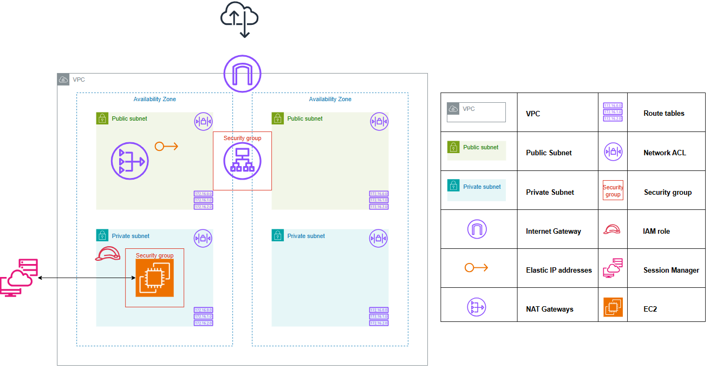This screenshot has height=376, width=723.
Task: Select the bold 'Security group' legend text
Action: click(668, 192)
